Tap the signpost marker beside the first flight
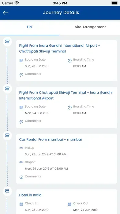Screen dimensions: 120x214 tap(7, 42)
